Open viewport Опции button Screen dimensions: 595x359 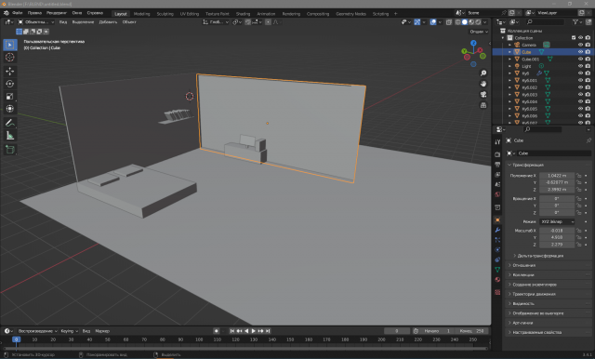pos(479,32)
